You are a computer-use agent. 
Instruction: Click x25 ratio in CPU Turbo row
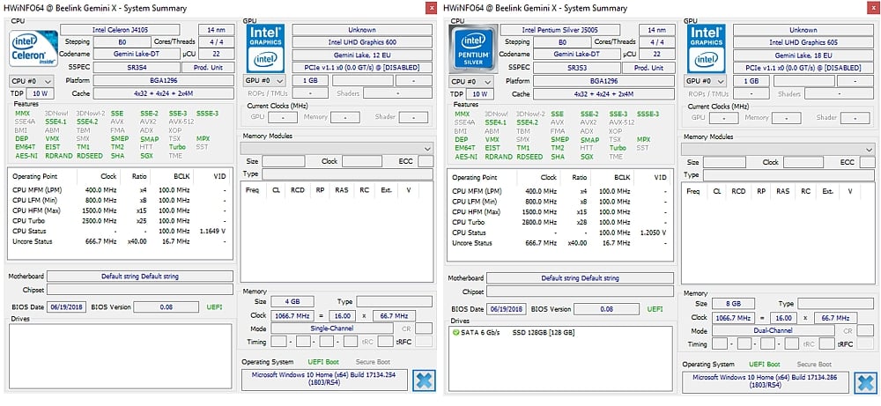tap(141, 221)
